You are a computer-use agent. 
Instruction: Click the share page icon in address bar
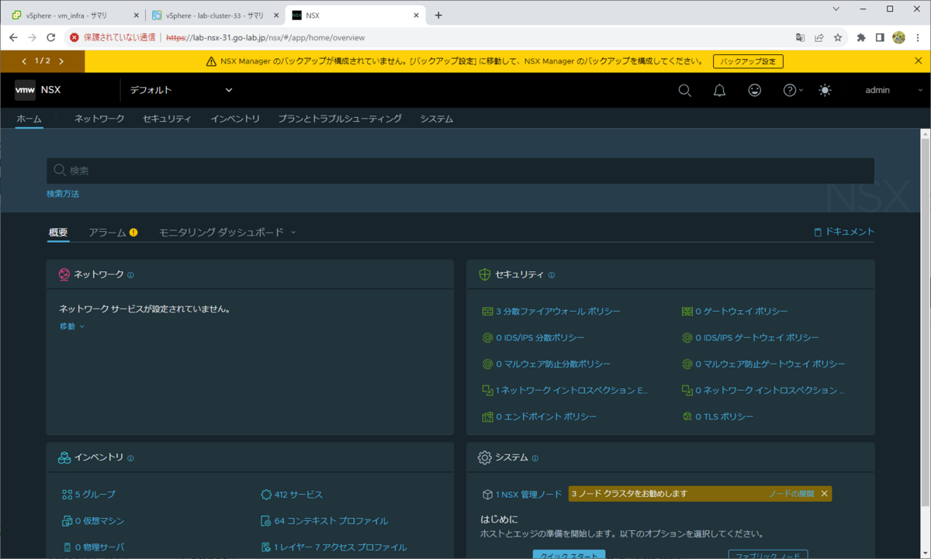819,37
